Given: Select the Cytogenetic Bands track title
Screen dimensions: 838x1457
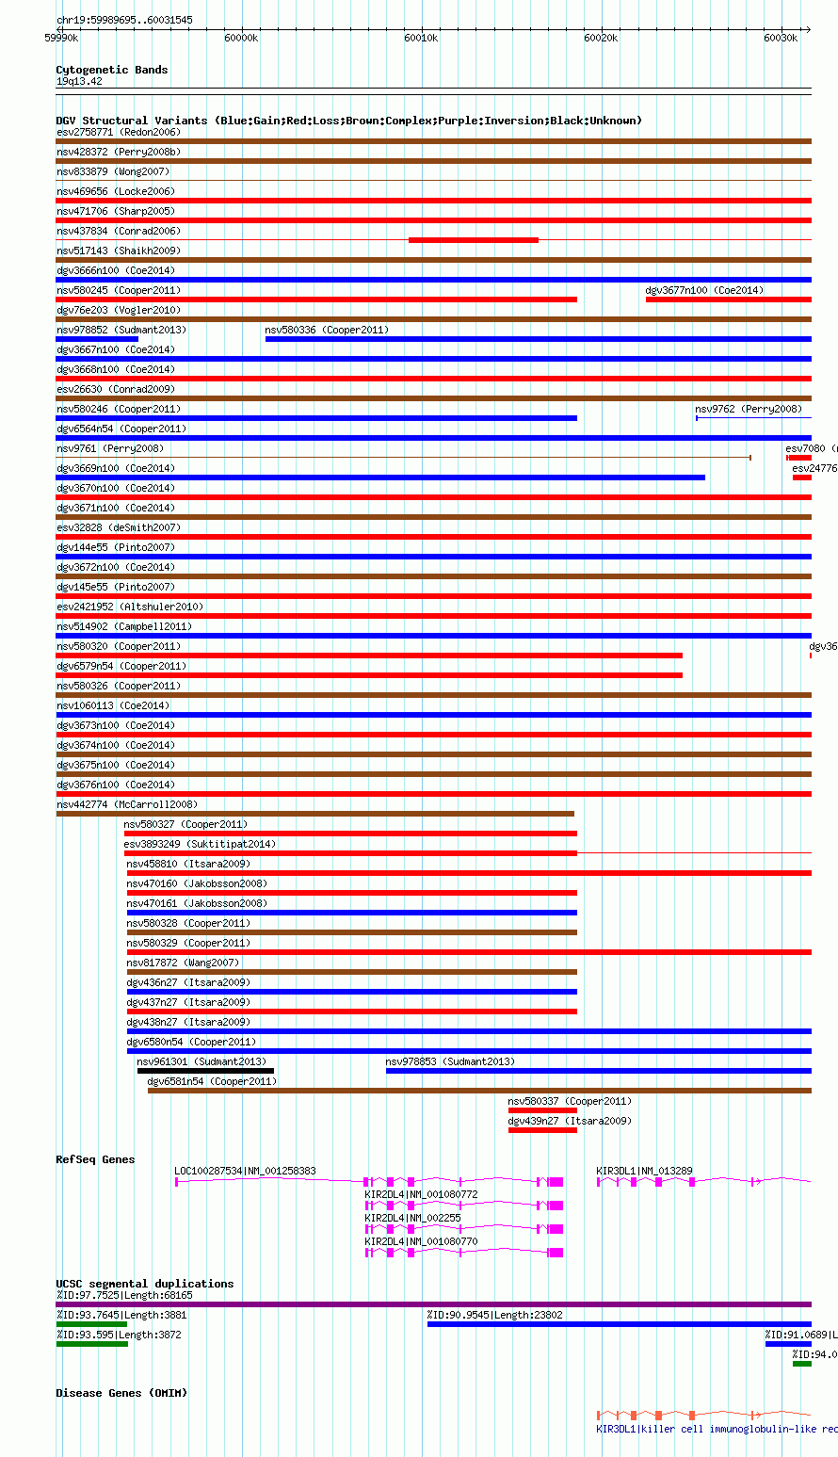Looking at the screenshot, I should [112, 70].
